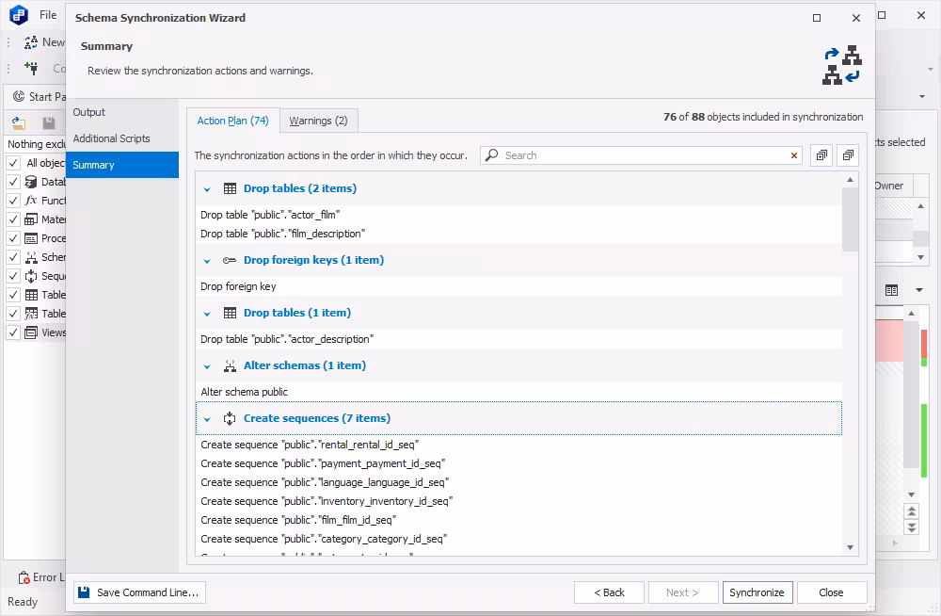Screen dimensions: 941x616
Task: Click the action plan vertical scrollbar thumb
Action: click(850, 219)
